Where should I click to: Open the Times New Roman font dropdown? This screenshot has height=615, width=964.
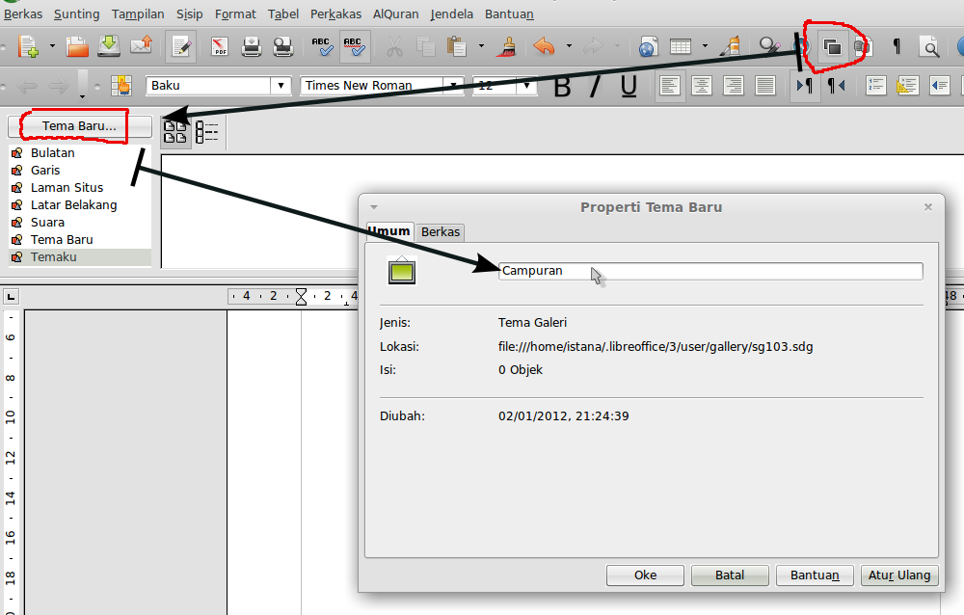point(451,86)
